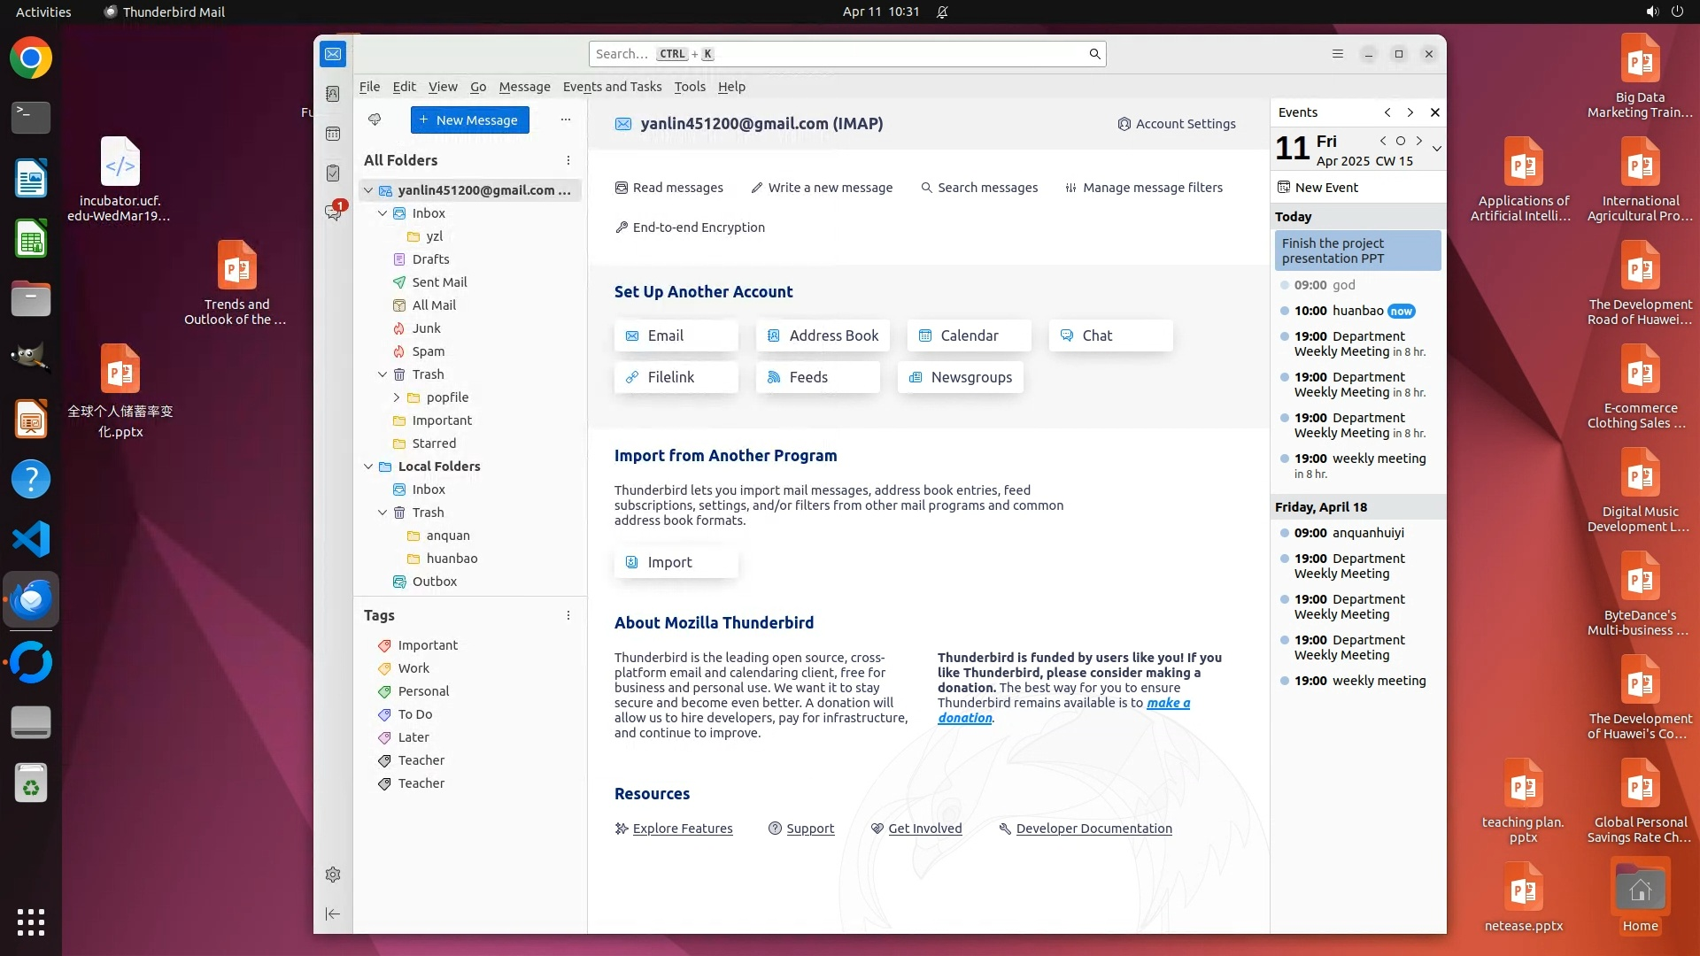
Task: Click the Get Messages cloud icon
Action: click(x=375, y=119)
